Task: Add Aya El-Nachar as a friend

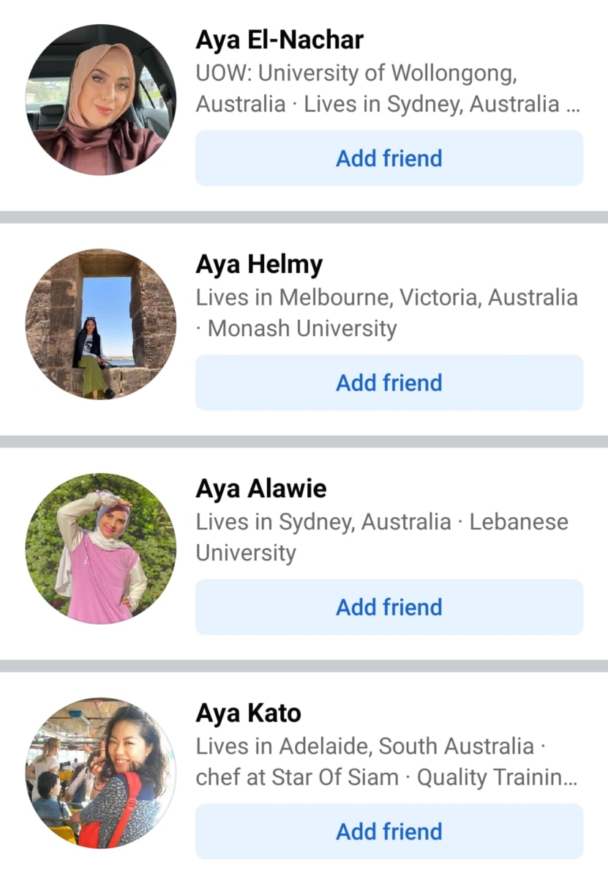Action: 389,158
